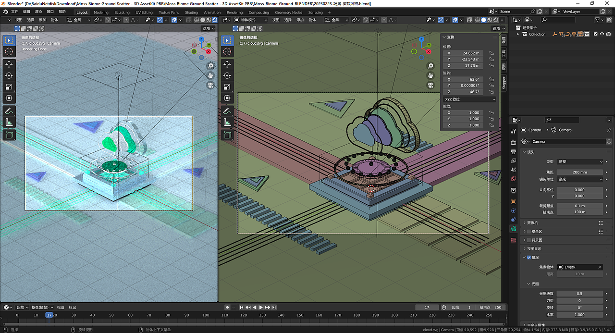Open the Render properties tab
615x333 pixels.
pyautogui.click(x=513, y=142)
